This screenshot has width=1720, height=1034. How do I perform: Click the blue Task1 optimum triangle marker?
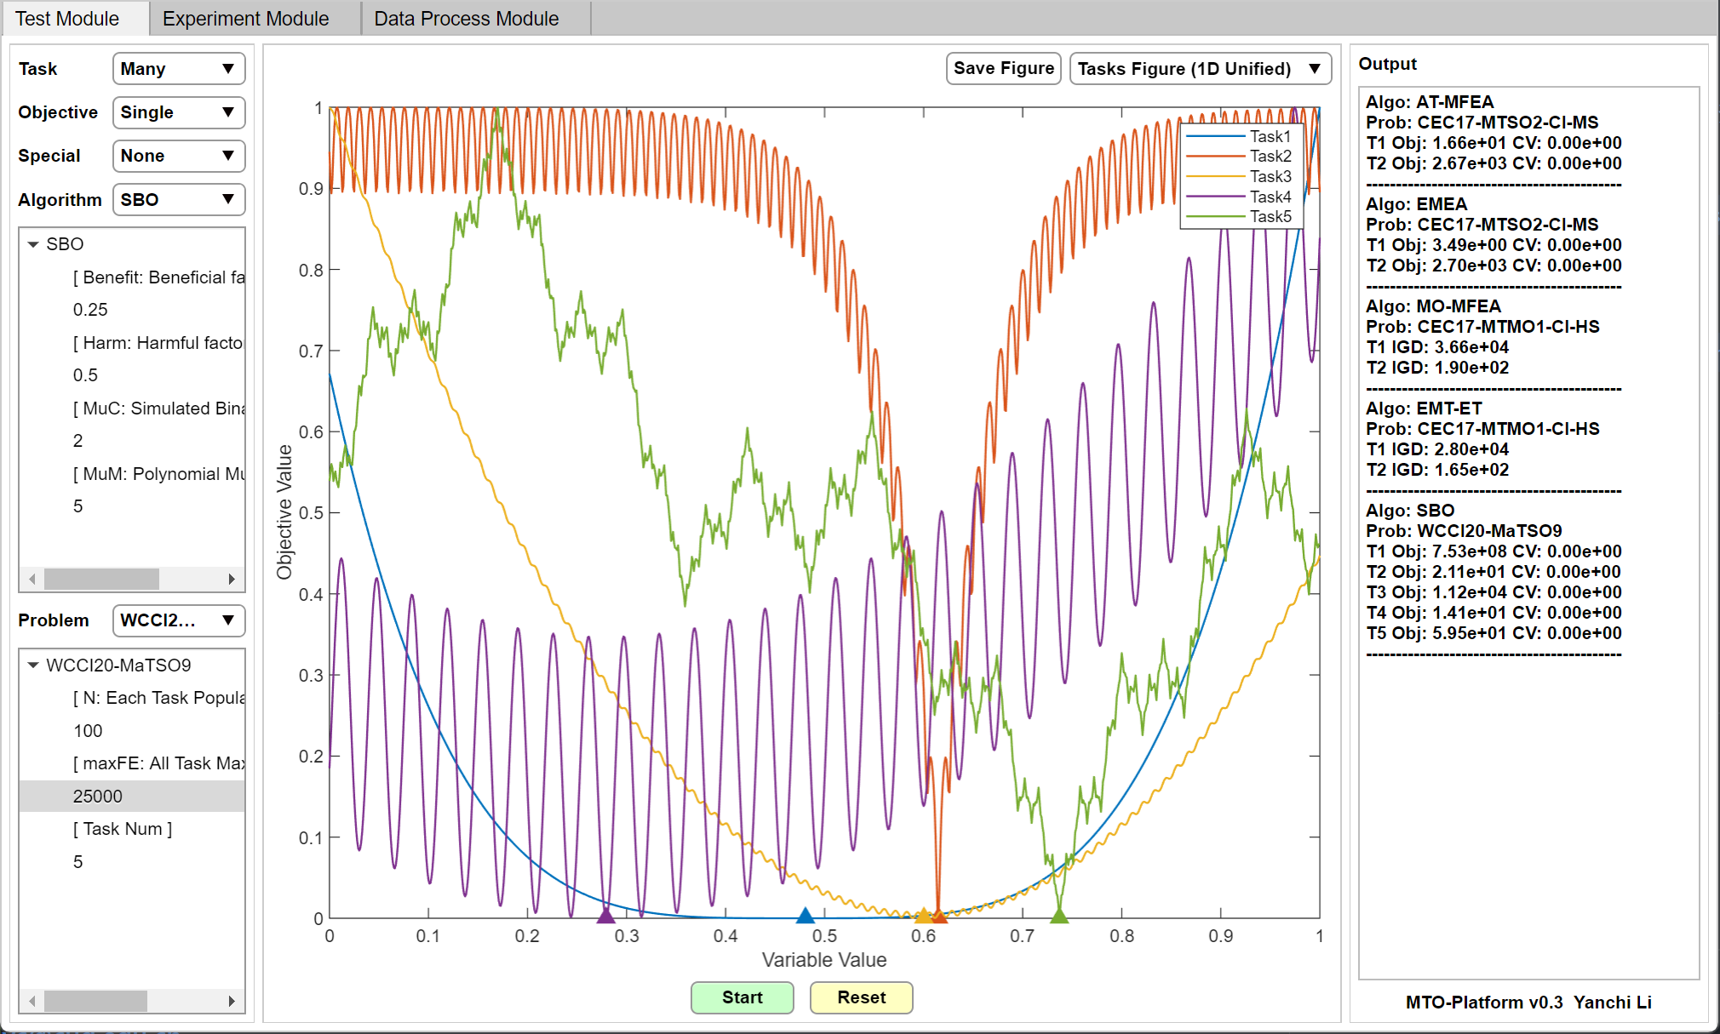coord(805,916)
